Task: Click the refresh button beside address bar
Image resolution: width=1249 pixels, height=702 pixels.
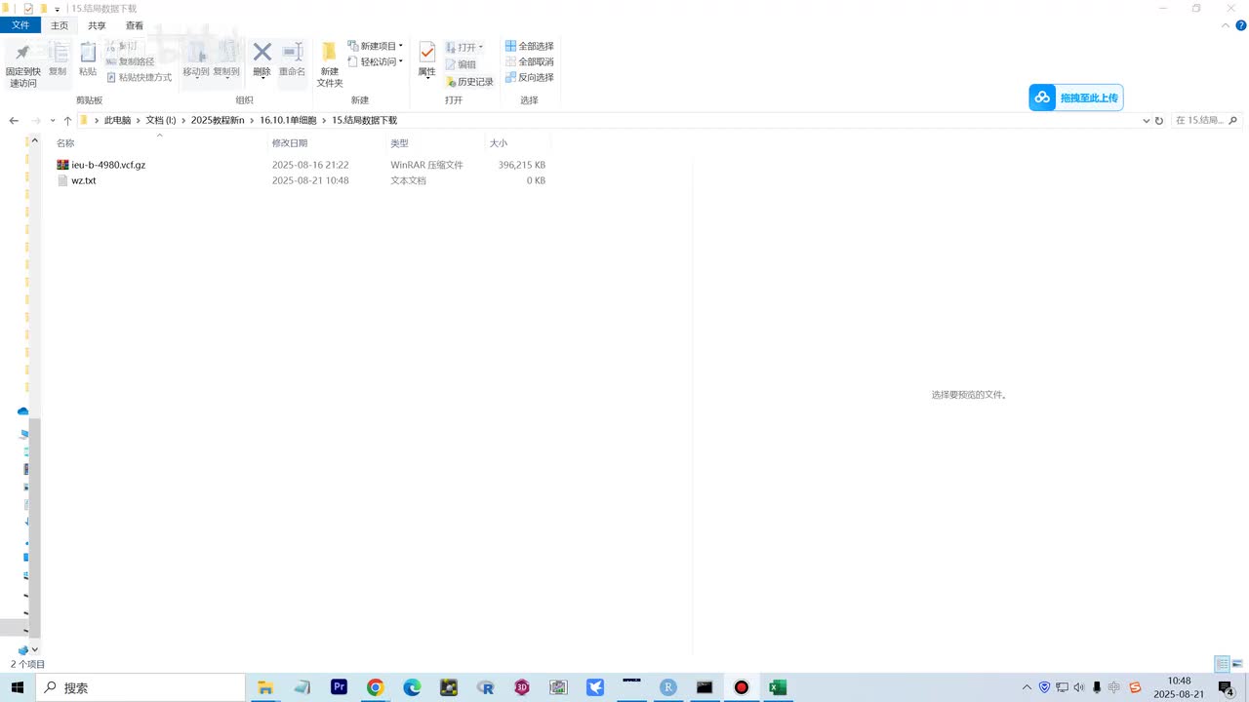Action: pos(1159,121)
